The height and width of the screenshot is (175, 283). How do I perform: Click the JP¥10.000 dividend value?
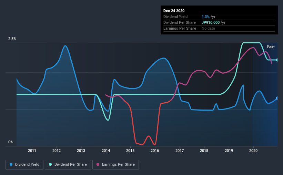[x=211, y=22]
